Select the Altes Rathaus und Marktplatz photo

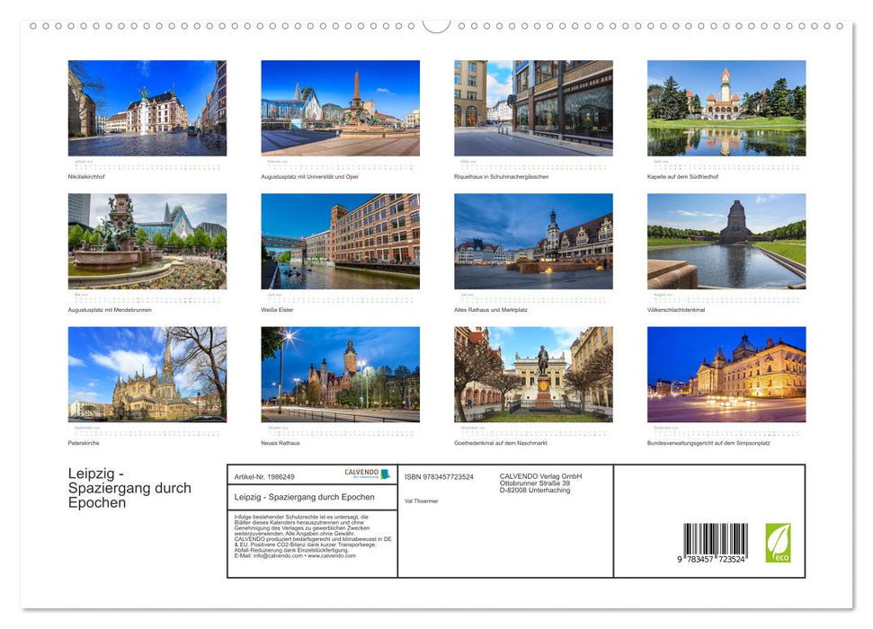(x=533, y=240)
